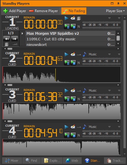Toggle the pause-after-track icon in Player 1

coord(15,44)
